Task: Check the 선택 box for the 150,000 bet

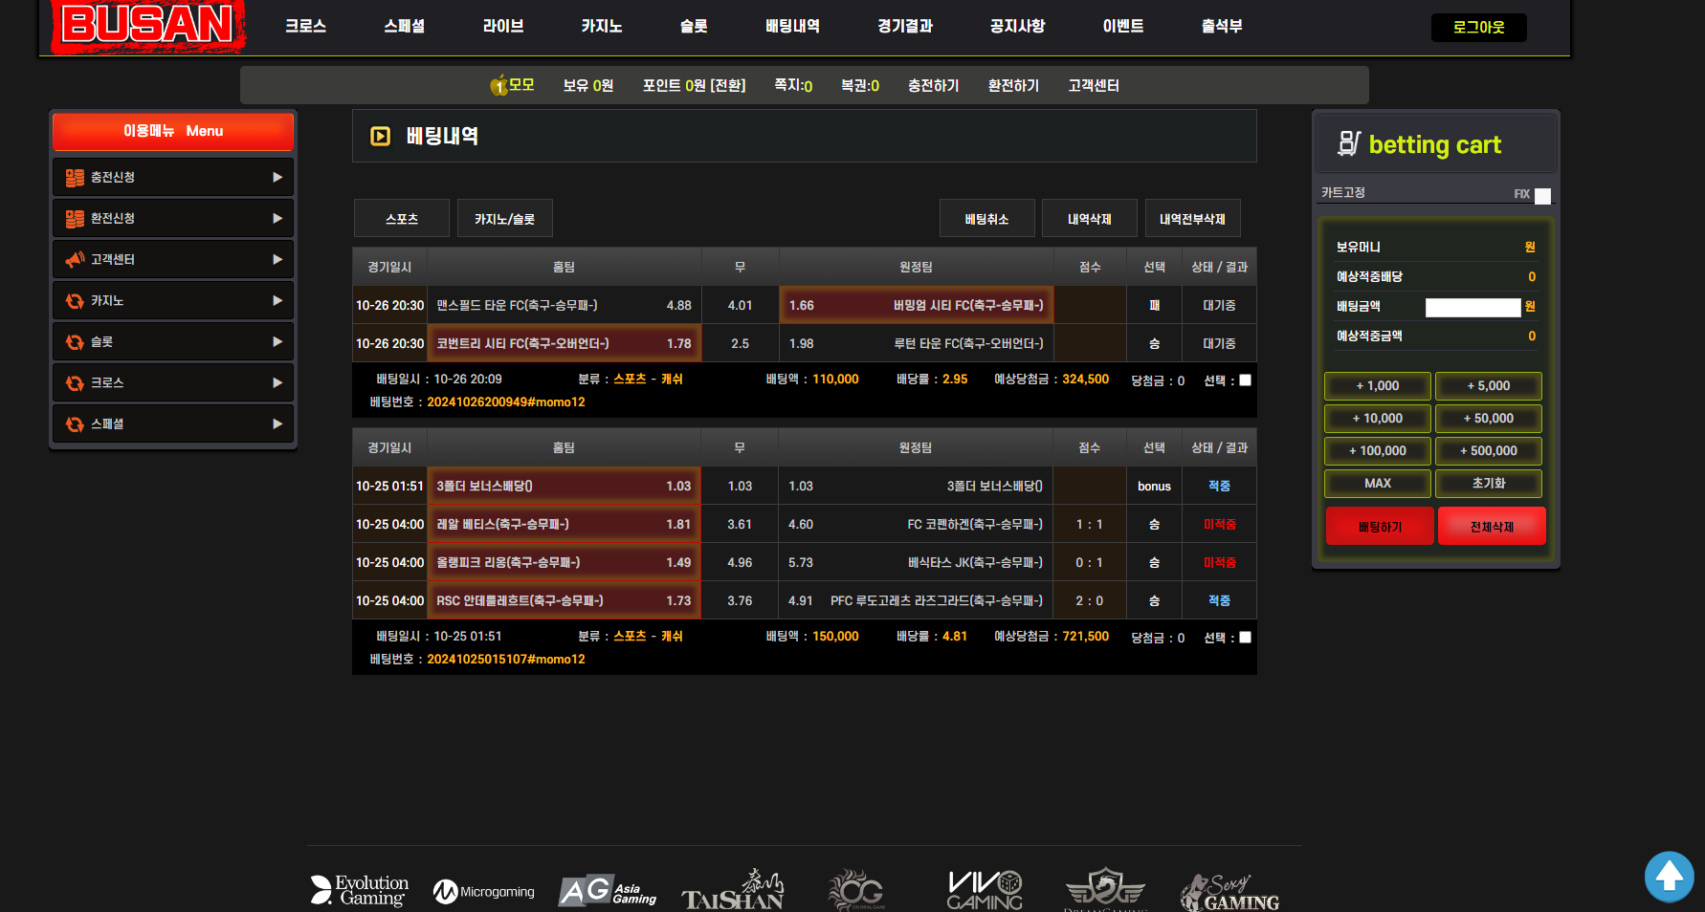Action: click(x=1245, y=638)
